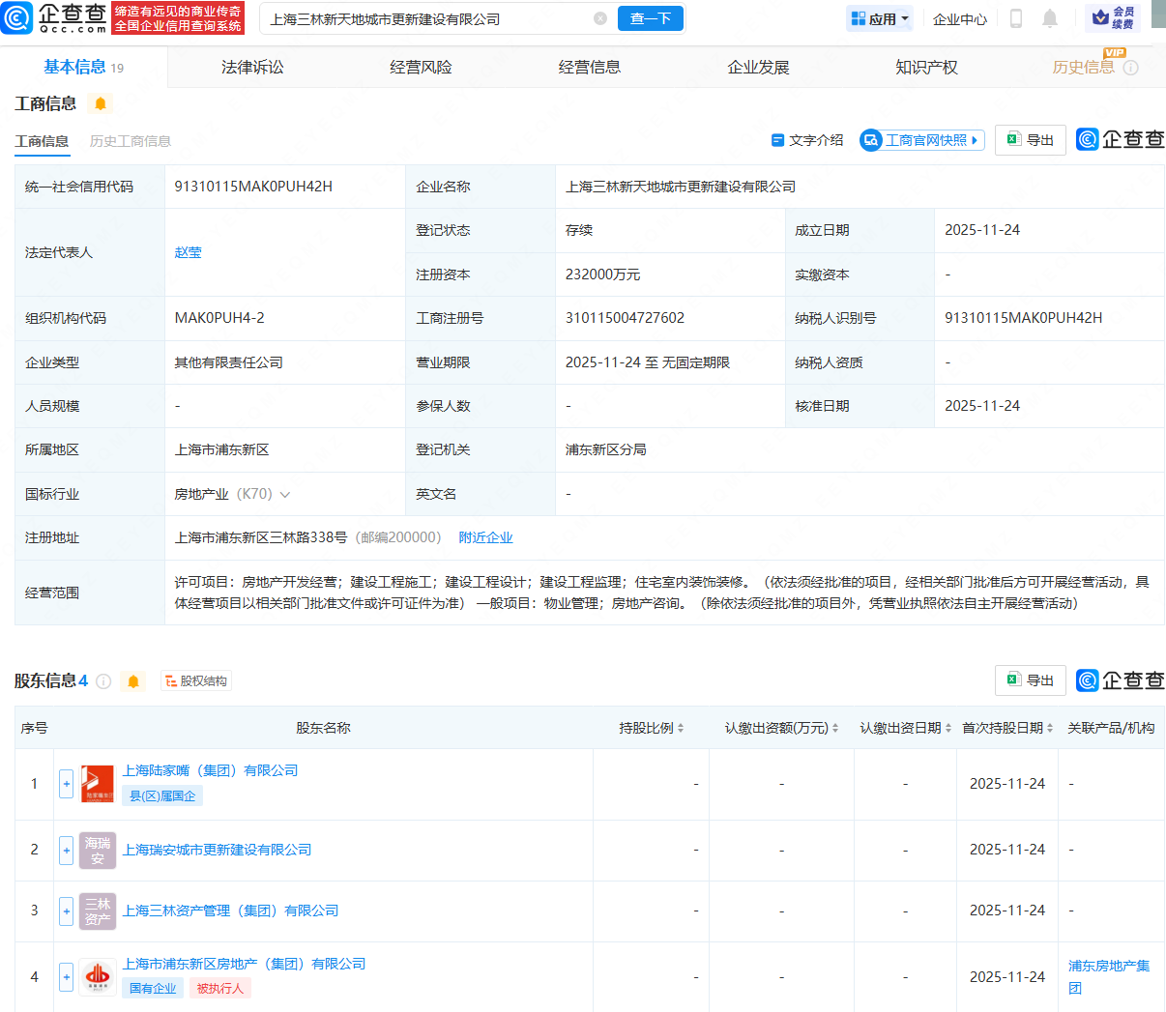Click the info icon next to 股东信息
The image size is (1166, 1012).
103,681
